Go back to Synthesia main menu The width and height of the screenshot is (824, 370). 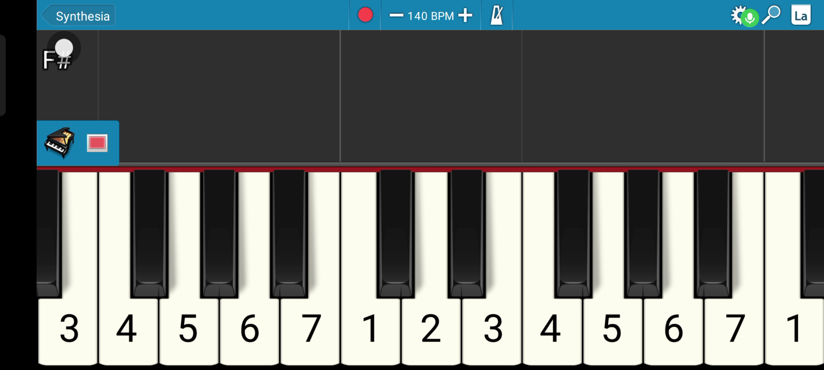[78, 16]
